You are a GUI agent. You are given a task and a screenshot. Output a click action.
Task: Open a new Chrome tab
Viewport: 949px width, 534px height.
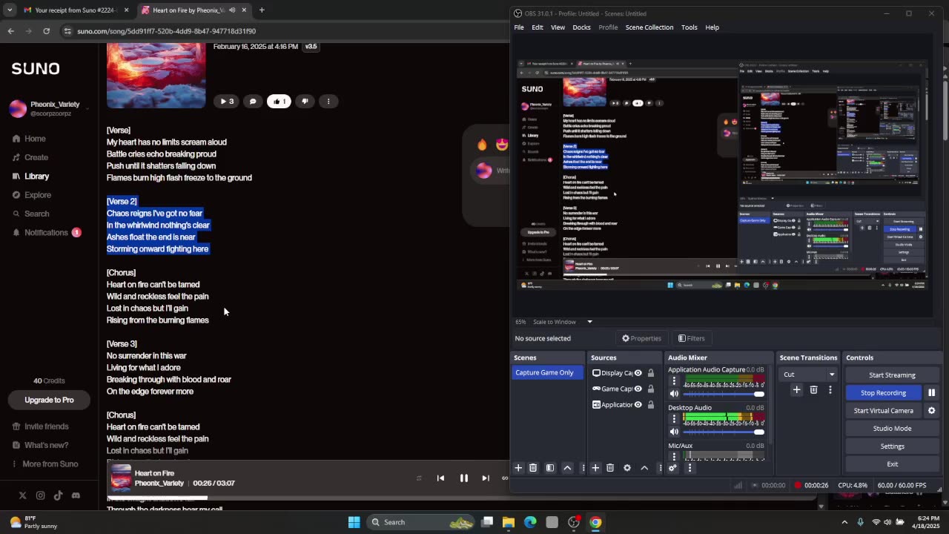pos(262,10)
